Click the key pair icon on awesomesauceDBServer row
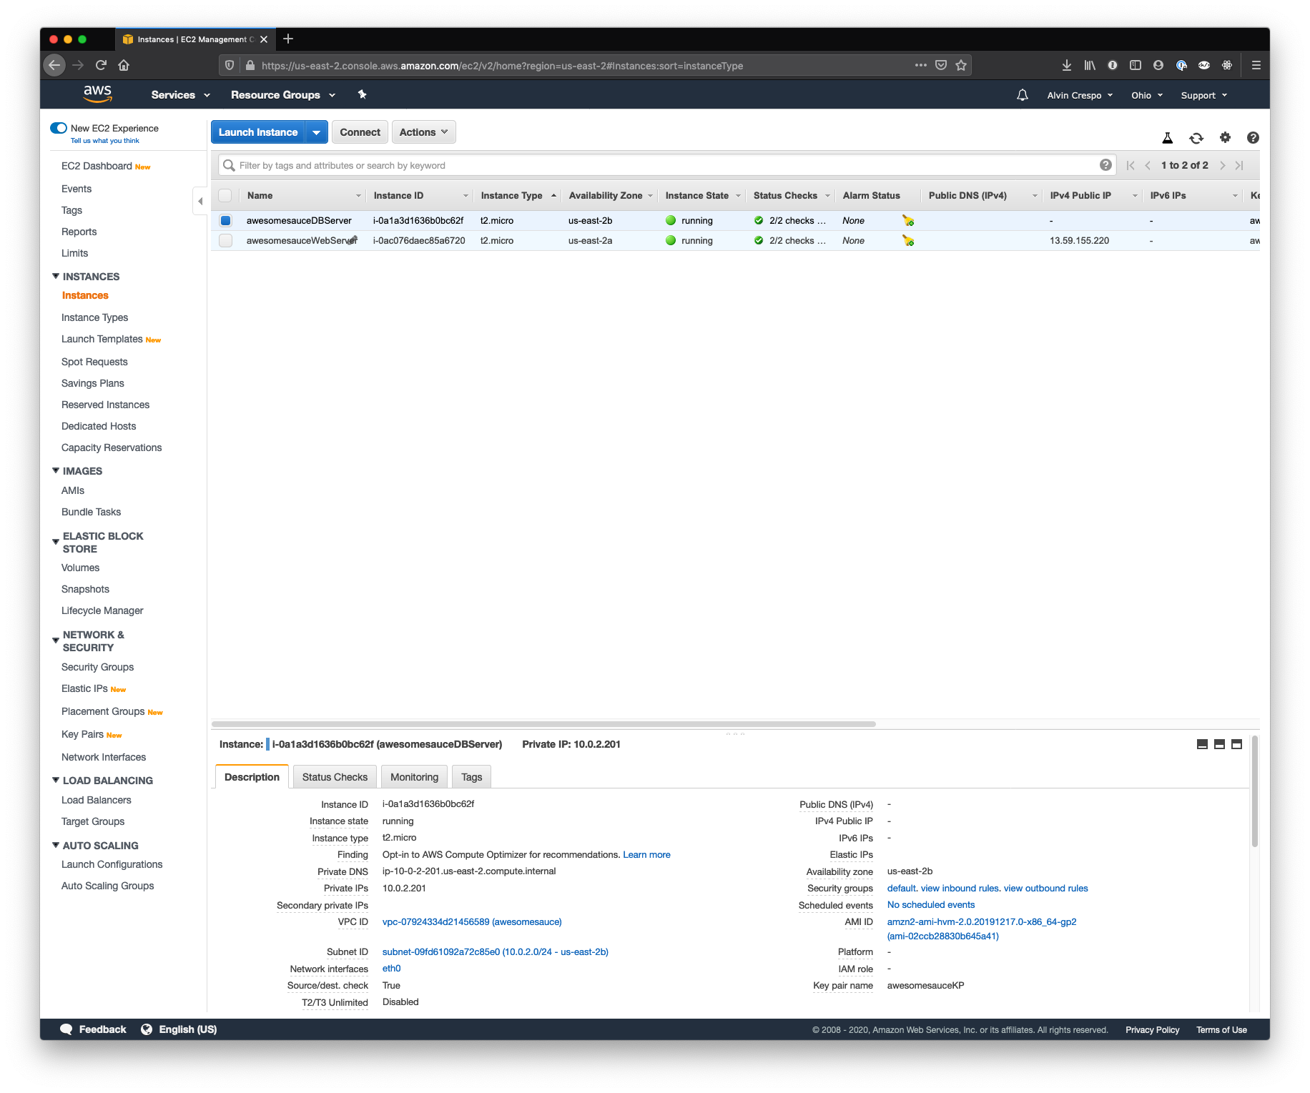The image size is (1310, 1093). [x=907, y=221]
